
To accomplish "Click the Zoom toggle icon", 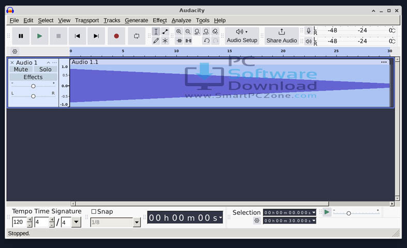I will (215, 32).
